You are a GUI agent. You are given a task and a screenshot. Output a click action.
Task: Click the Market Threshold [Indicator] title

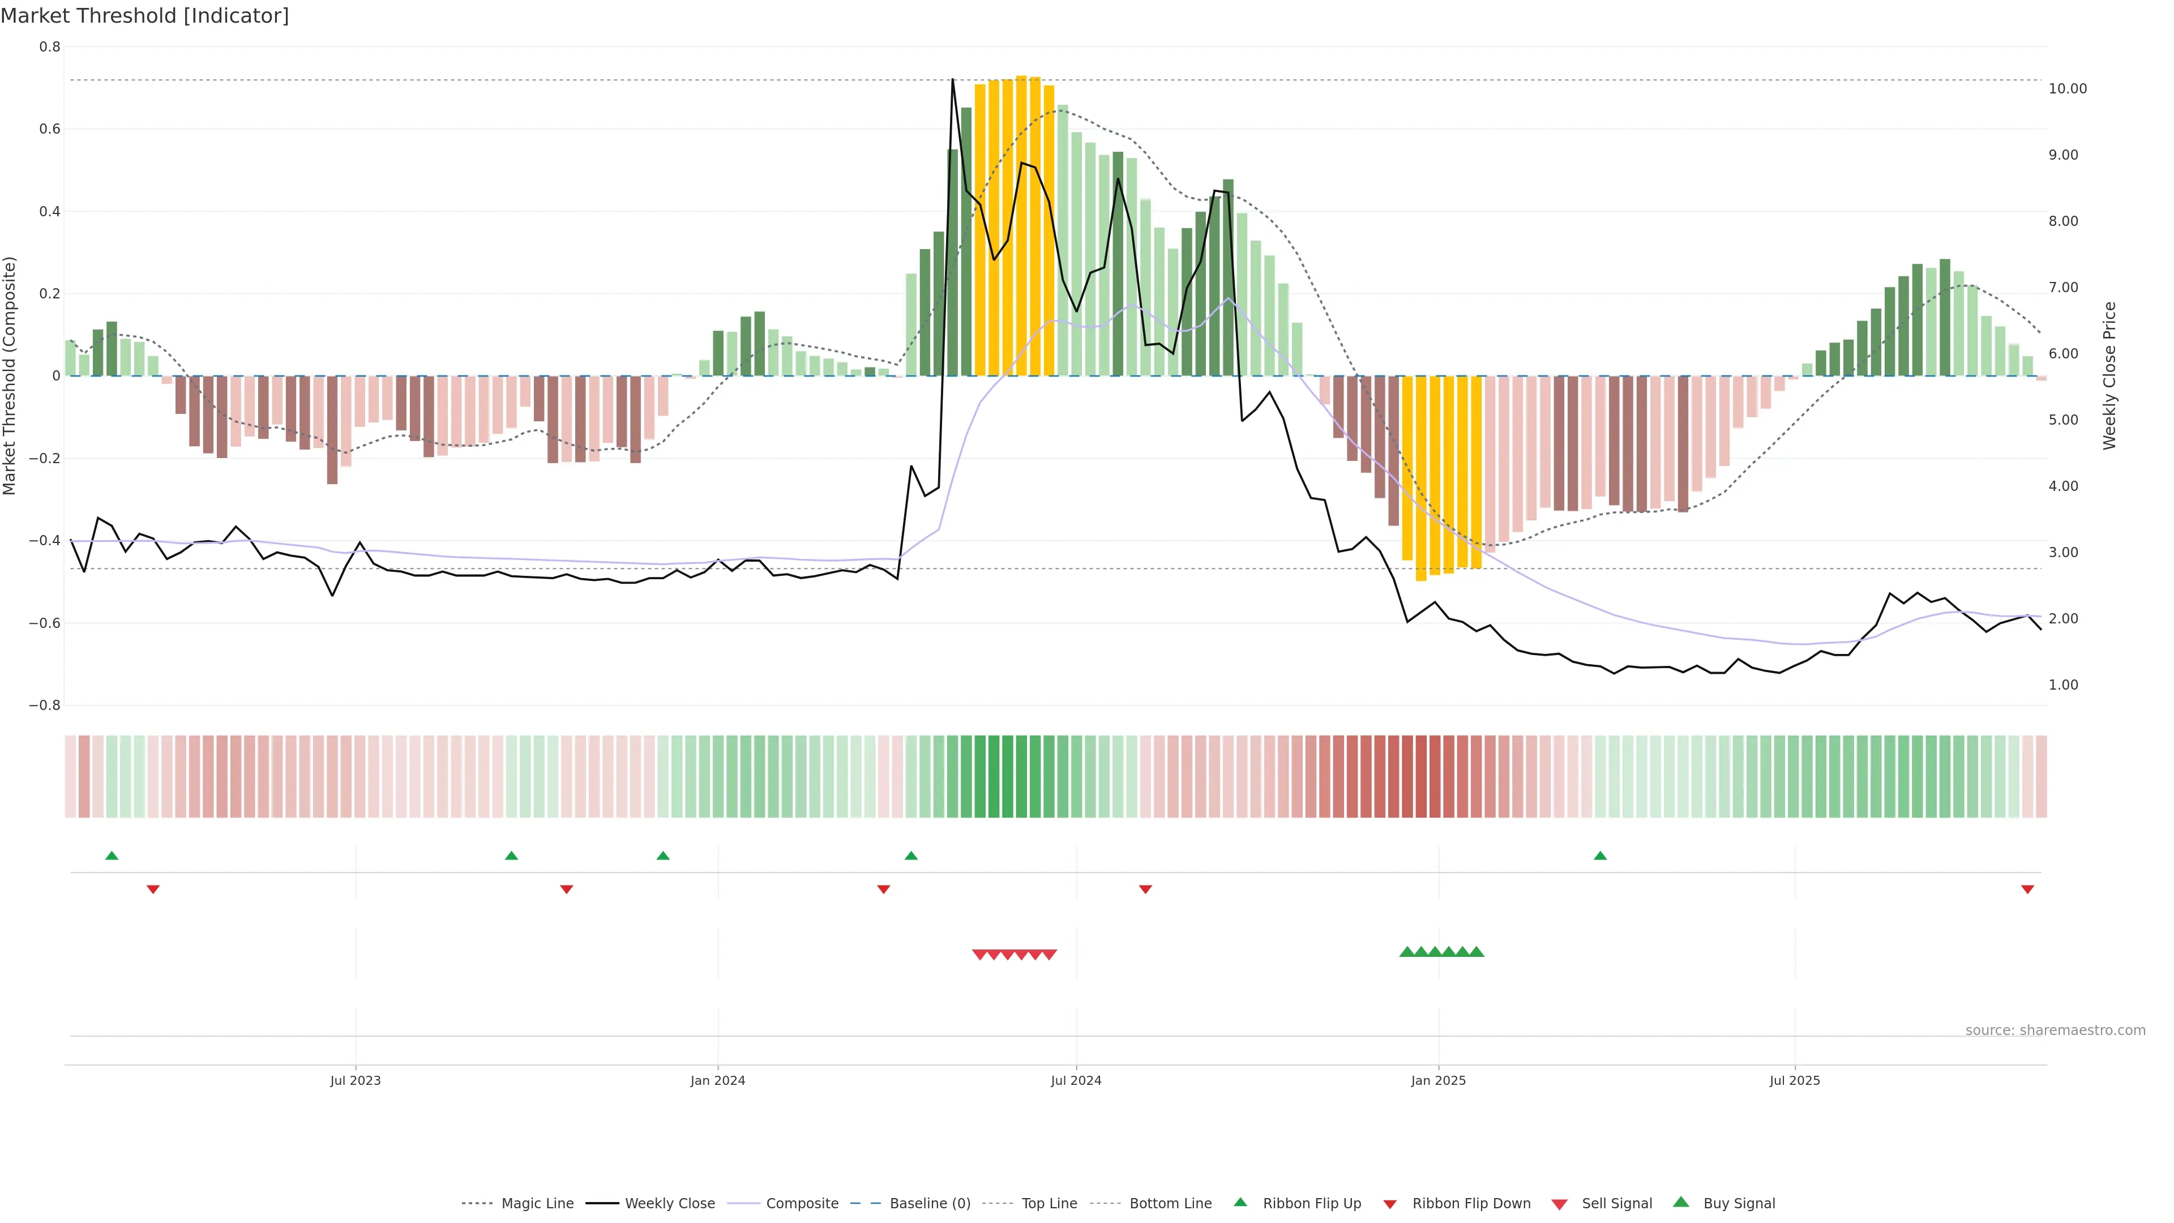coord(144,16)
